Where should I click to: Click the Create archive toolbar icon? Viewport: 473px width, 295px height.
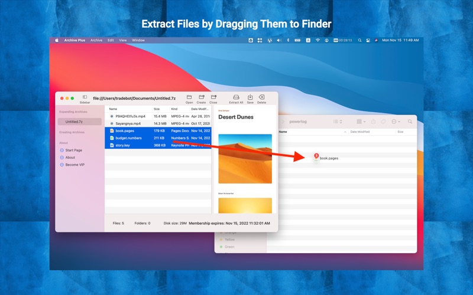[x=201, y=97]
